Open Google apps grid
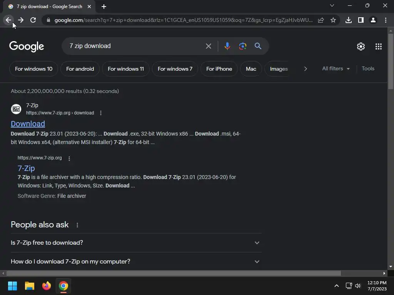This screenshot has width=394, height=295. click(x=379, y=46)
